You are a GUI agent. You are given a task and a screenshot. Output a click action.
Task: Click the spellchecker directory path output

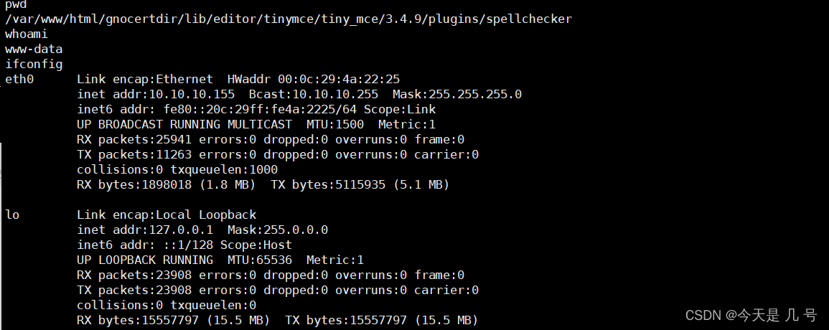pyautogui.click(x=289, y=19)
